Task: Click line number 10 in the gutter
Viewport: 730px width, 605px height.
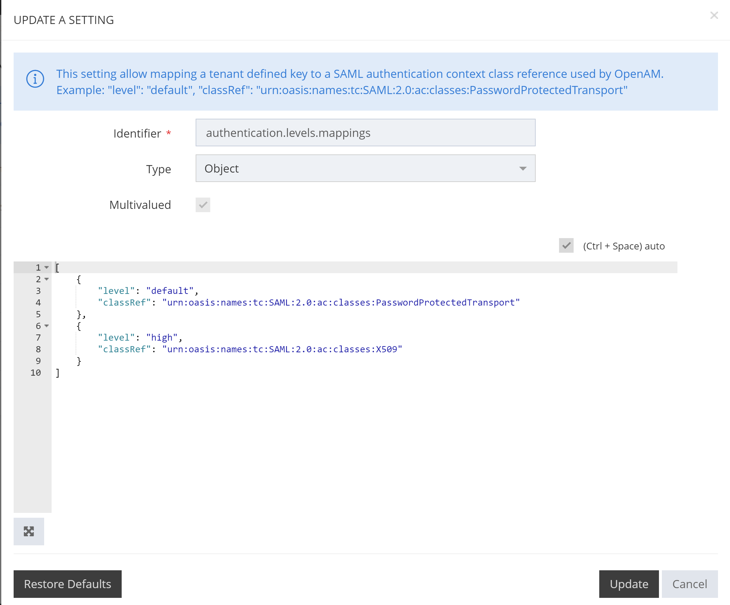Action: click(x=35, y=372)
